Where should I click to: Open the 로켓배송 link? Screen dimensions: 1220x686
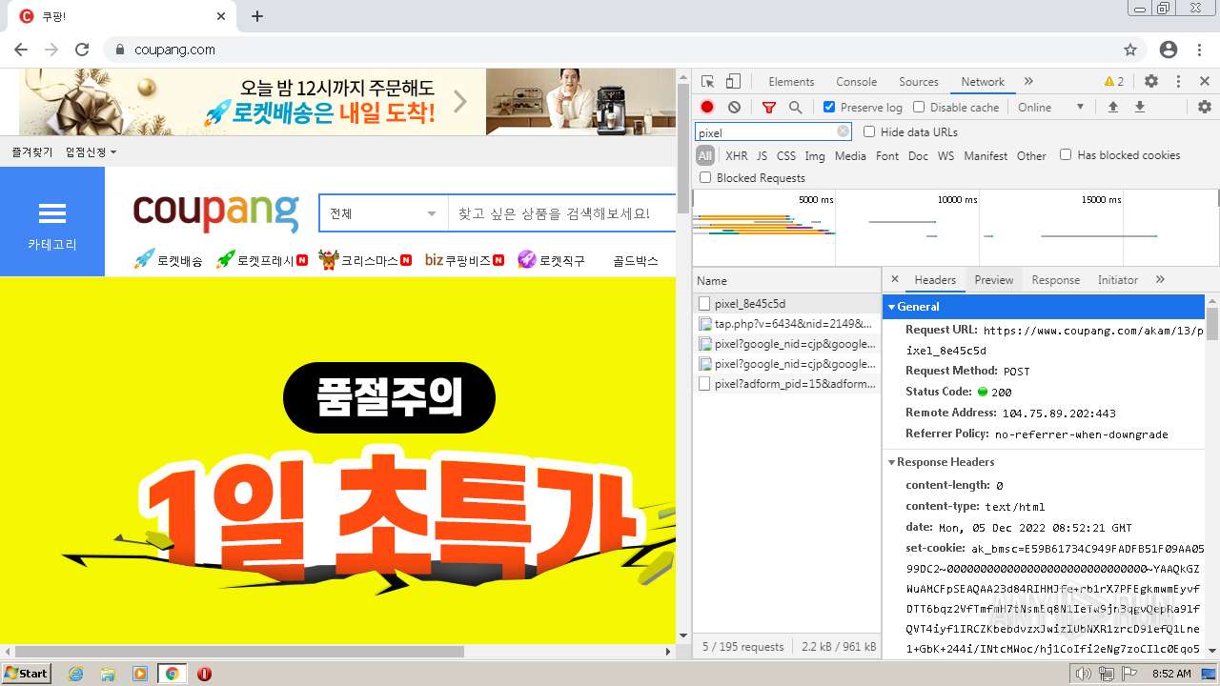[169, 260]
